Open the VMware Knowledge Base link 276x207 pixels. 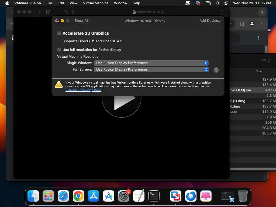pos(83,90)
